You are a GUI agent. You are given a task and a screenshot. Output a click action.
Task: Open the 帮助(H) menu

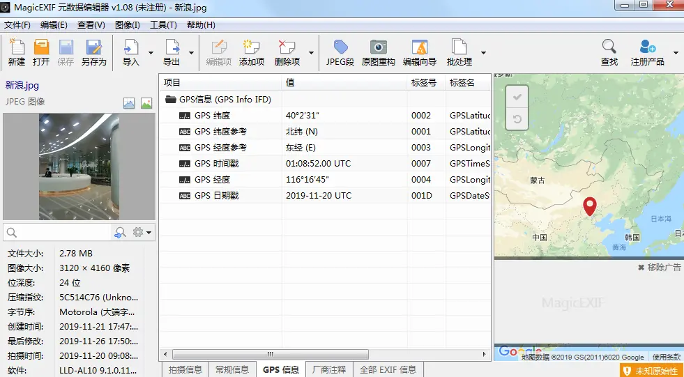201,25
